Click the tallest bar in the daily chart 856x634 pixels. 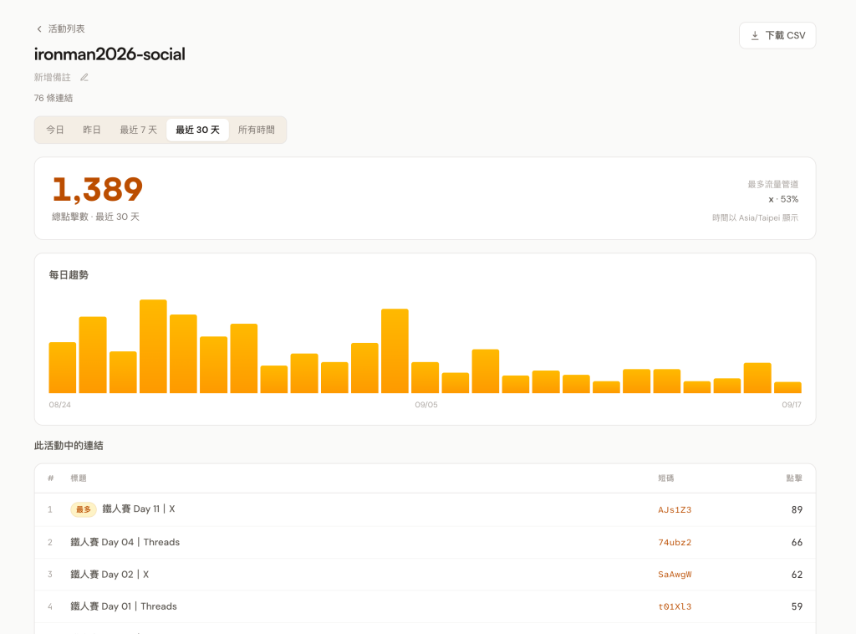point(154,346)
